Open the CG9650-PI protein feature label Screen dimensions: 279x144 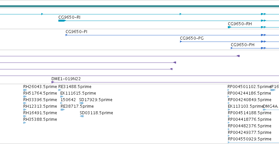click(x=76, y=32)
